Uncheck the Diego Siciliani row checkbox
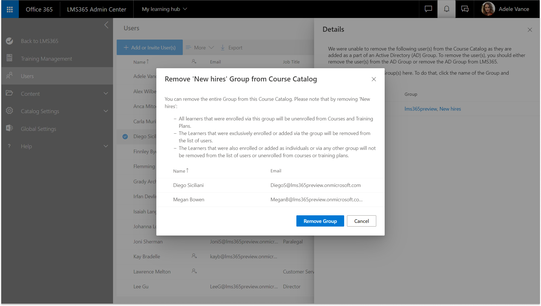This screenshot has height=306, width=541. 125,136
